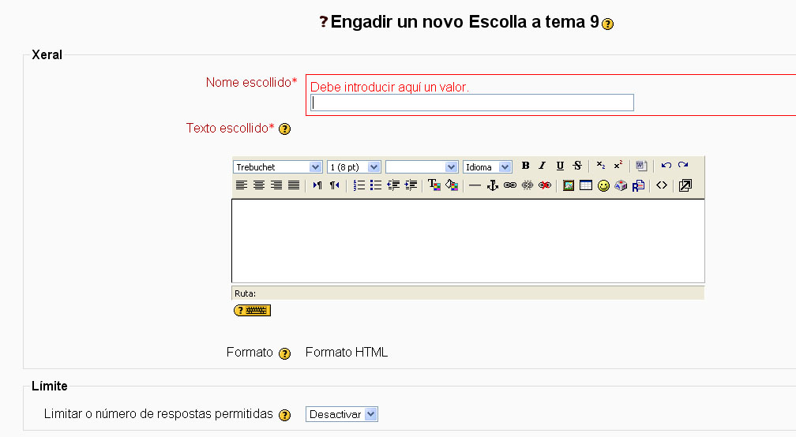The width and height of the screenshot is (796, 437).
Task: Open help icon next to page heading
Action: (x=608, y=24)
